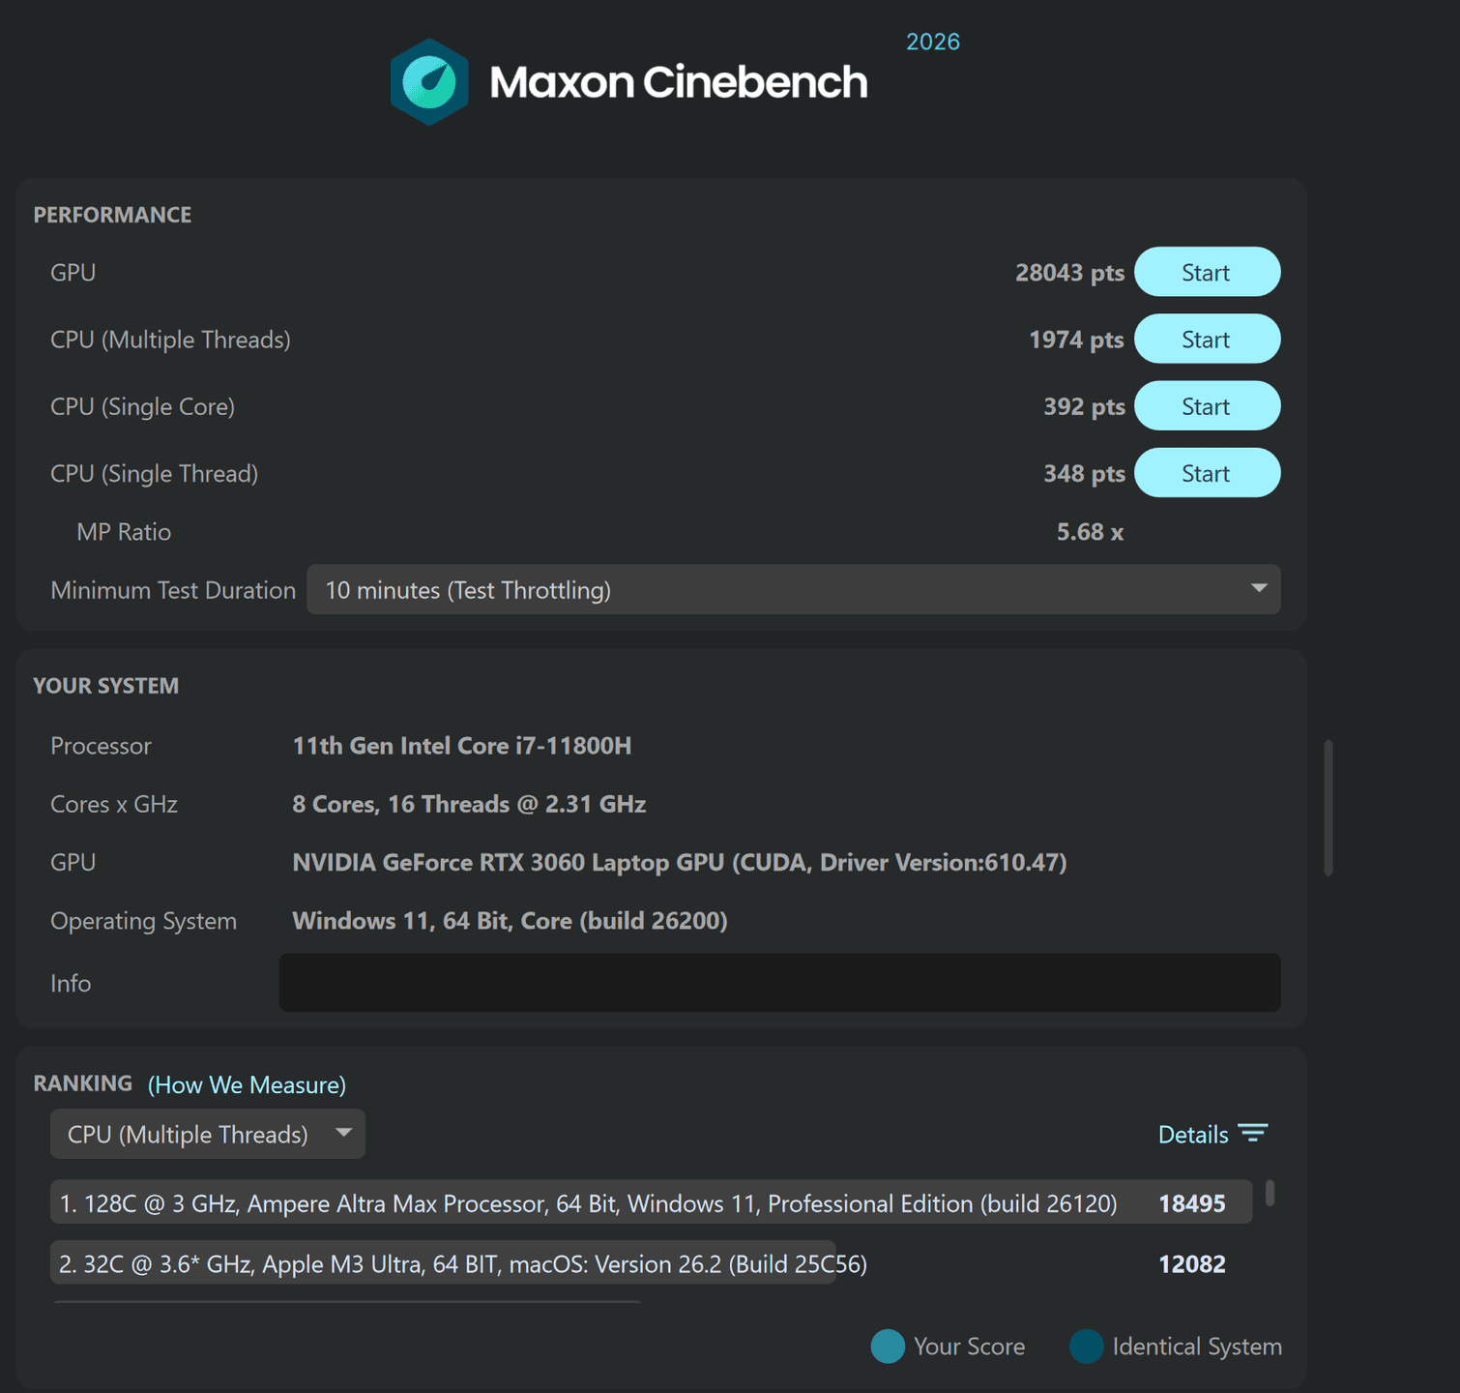The image size is (1460, 1393).
Task: Click the Cinebench hexagon logo
Action: pyautogui.click(x=429, y=82)
